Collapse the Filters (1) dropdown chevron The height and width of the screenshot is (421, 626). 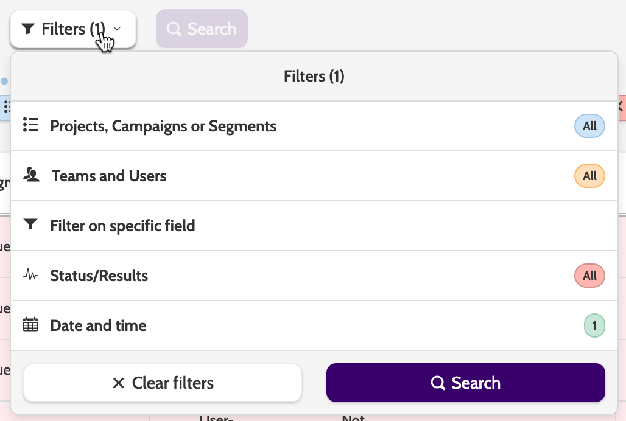118,29
